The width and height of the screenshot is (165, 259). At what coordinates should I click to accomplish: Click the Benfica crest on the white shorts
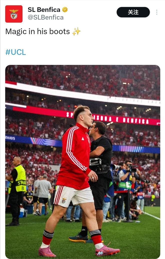pos(64,200)
